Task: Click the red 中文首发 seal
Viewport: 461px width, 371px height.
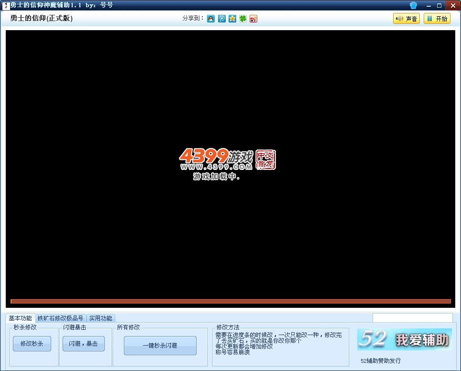Action: (265, 159)
